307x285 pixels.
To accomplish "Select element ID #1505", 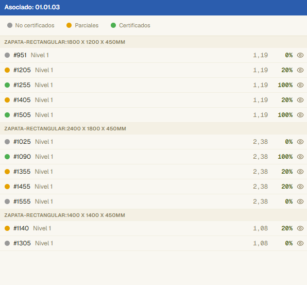I will [22, 115].
